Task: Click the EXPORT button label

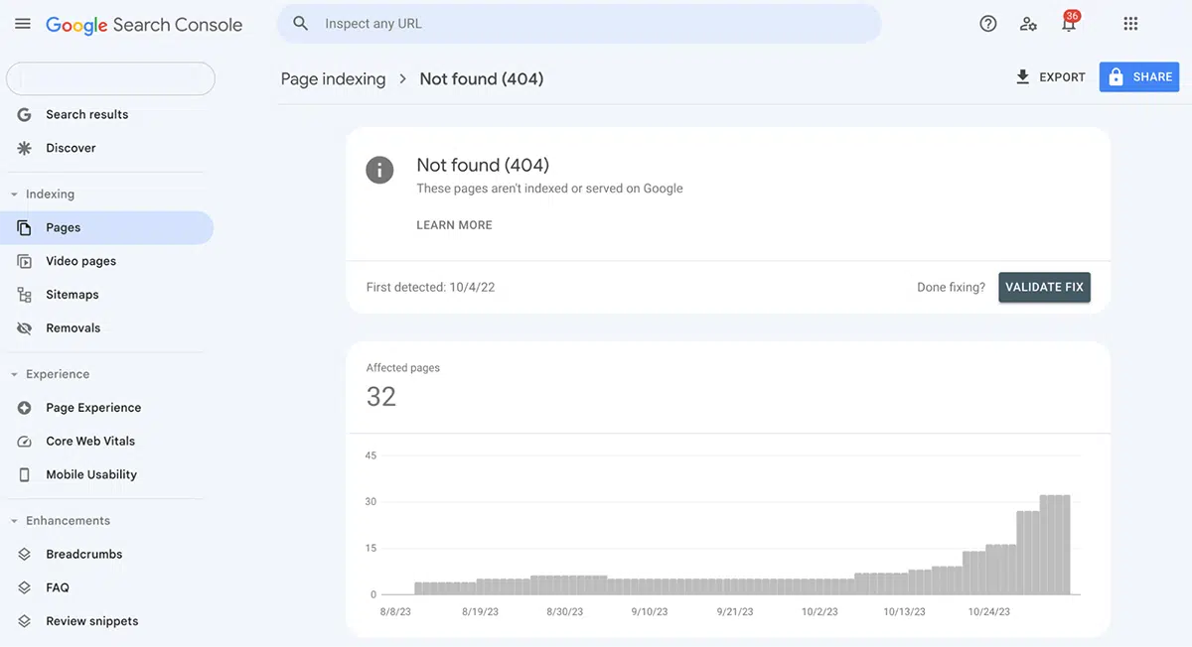Action: (x=1062, y=77)
